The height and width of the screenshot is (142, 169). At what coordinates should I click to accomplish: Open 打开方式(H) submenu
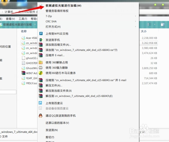[53, 27]
